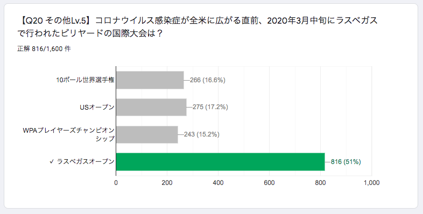
Task: Click the gray USオープン bar
Action: click(x=151, y=108)
